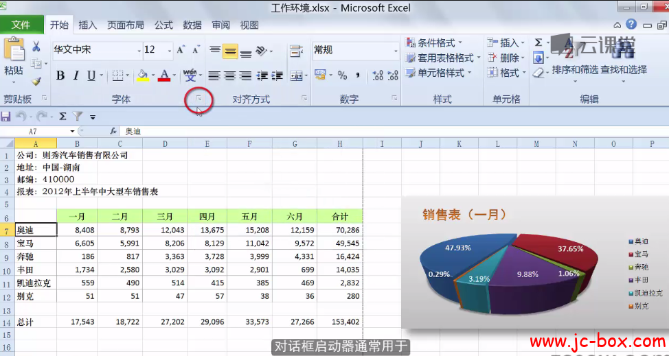Click the 格式 Format cells button

[x=506, y=73]
